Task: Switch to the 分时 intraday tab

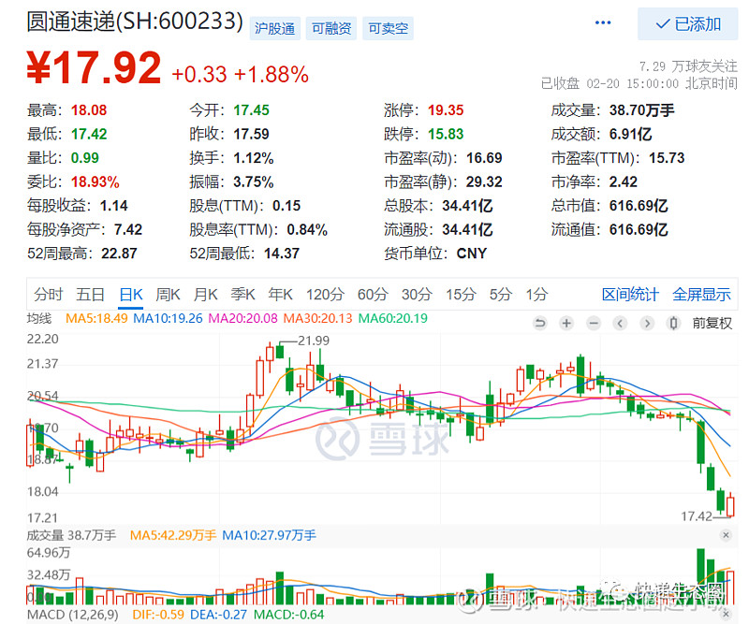Action: (x=47, y=294)
